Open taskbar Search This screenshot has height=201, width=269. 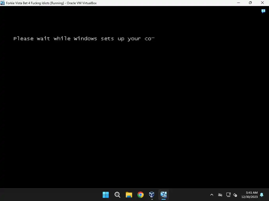click(x=117, y=195)
